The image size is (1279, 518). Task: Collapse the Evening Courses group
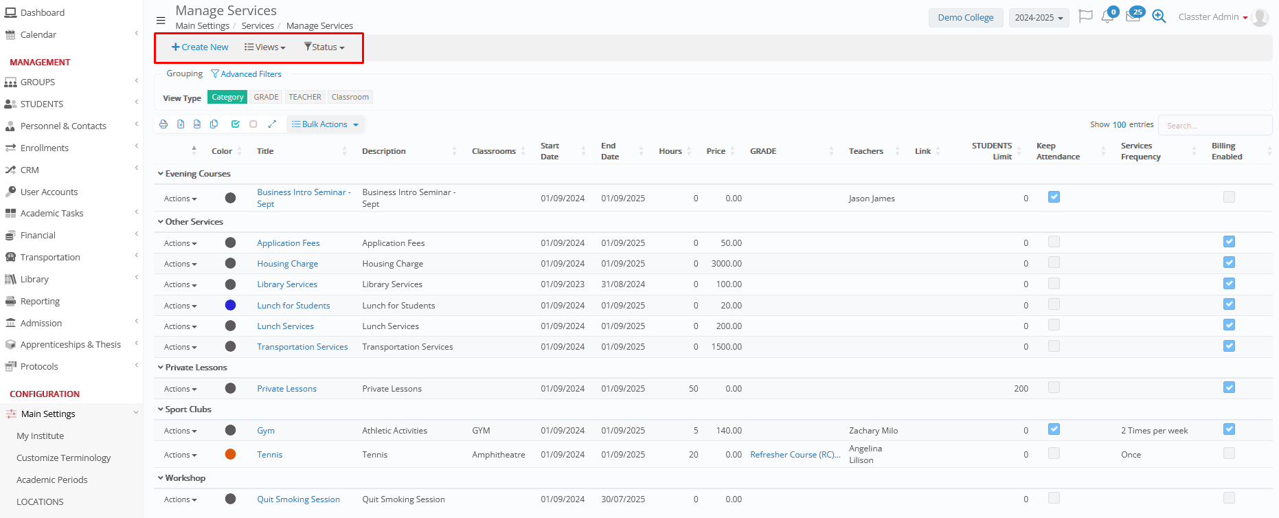click(161, 174)
